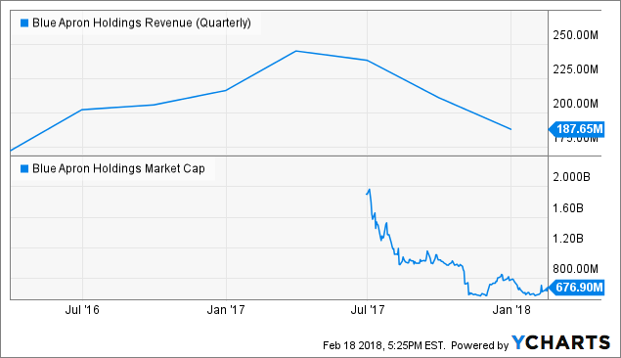The width and height of the screenshot is (621, 358).
Task: Click the revenue line peak near April 2017
Action: (x=296, y=51)
